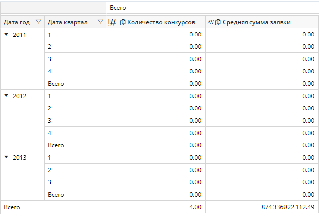The image size is (319, 214).
Task: Select the Всего subtotal row for 2013
Action: tap(56, 195)
